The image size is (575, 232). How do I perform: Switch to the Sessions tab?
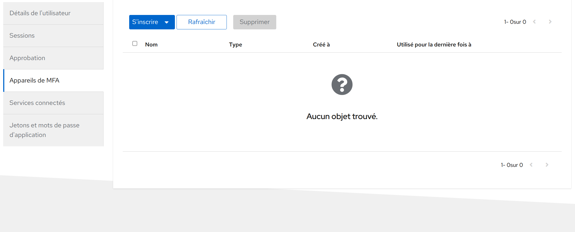(22, 36)
